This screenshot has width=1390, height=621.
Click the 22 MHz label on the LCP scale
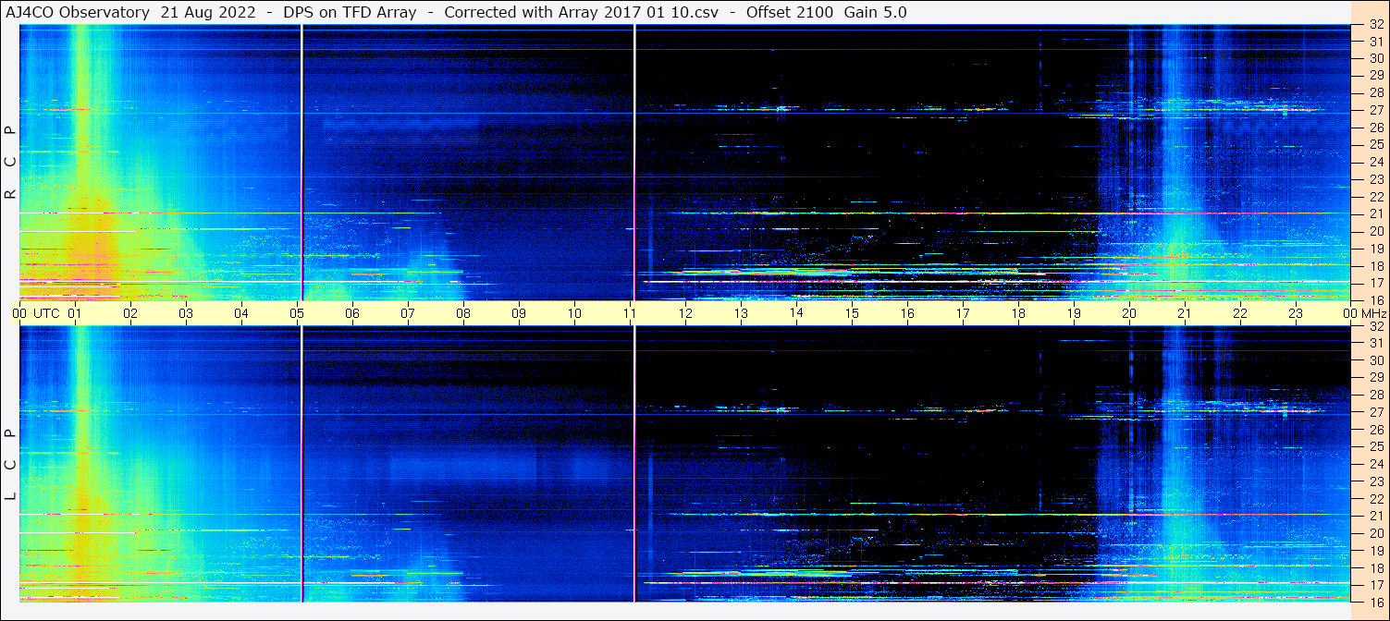[x=1375, y=498]
